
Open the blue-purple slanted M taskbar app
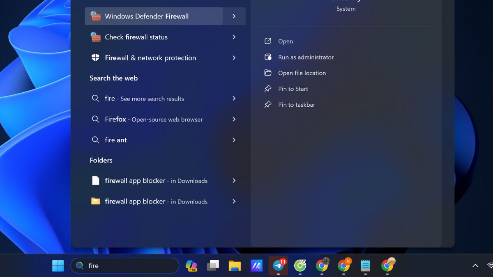pyautogui.click(x=256, y=266)
